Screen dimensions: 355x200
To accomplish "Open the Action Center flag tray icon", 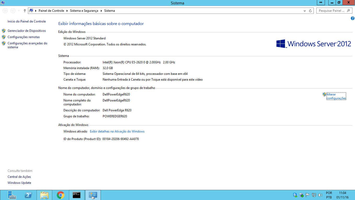I will 308,195.
